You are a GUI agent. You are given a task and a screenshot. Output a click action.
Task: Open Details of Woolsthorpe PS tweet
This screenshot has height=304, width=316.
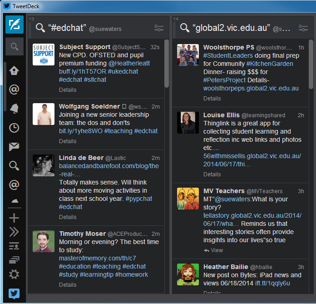coord(212,99)
